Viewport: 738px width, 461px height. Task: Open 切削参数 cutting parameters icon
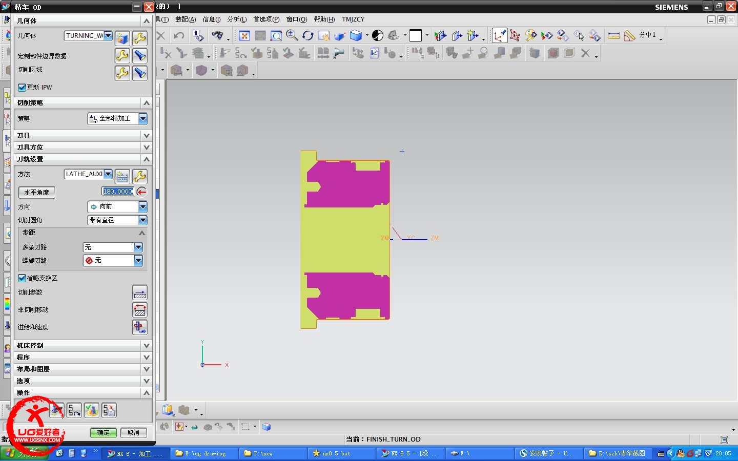pyautogui.click(x=139, y=292)
